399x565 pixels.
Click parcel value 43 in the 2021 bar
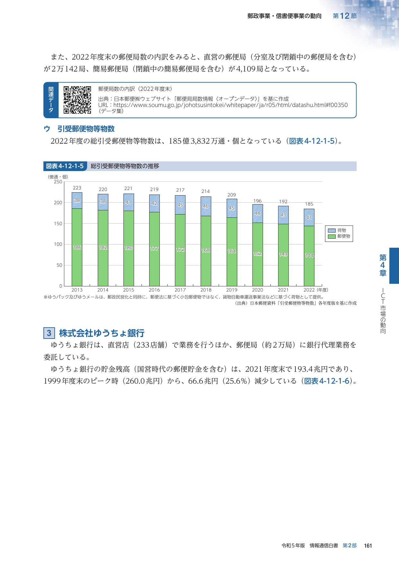click(283, 215)
